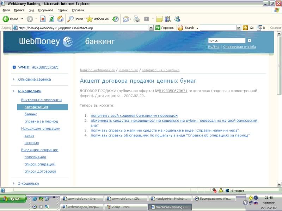Click the пуск Start button
Screen dimensions: 282x211
tap(13, 199)
